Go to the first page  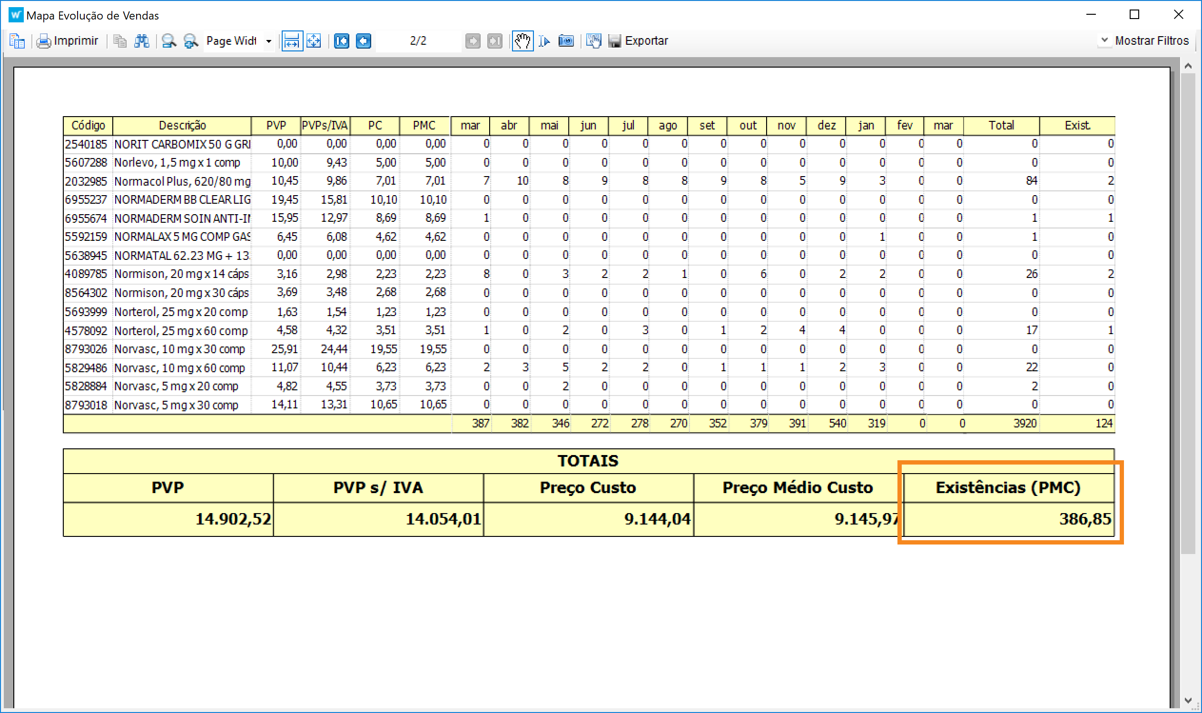[x=342, y=41]
